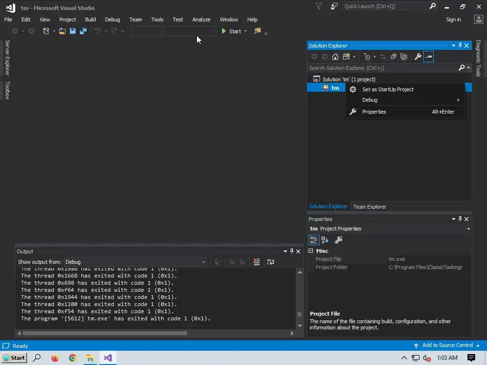The image size is (487, 365).
Task: Click the Pending Changes Filter clock icon
Action: 367,57
